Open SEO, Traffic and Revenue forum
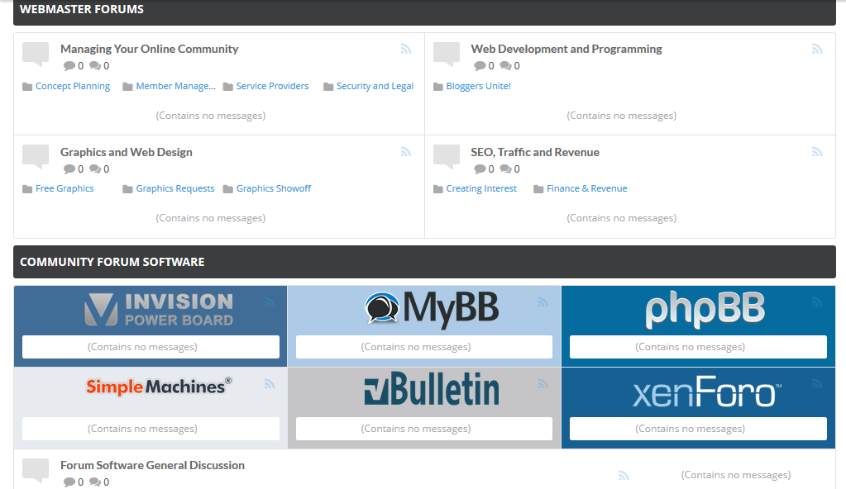This screenshot has width=846, height=489. pyautogui.click(x=535, y=152)
